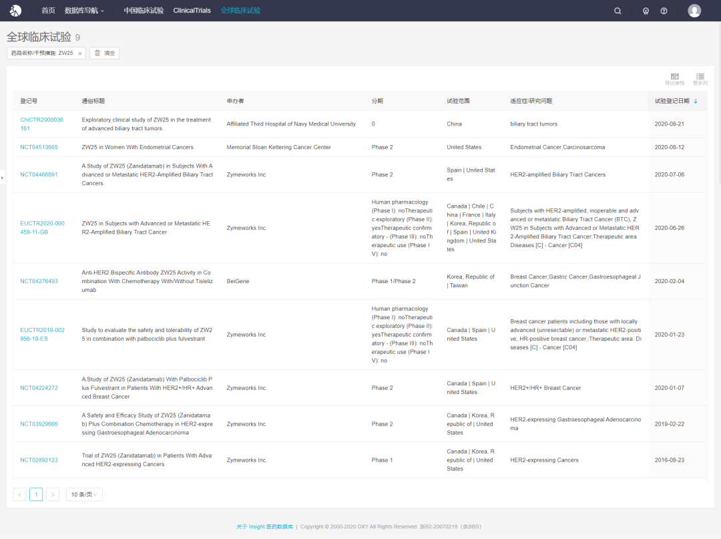Click 'HER2-amplified Biliary Tract Cancers' indication cell
Viewport: 721px width, 539px height.
[x=557, y=175]
